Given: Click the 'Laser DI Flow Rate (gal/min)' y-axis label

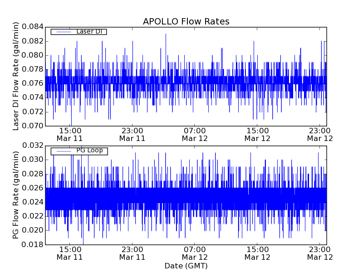Looking at the screenshot, I should pyautogui.click(x=16, y=77).
